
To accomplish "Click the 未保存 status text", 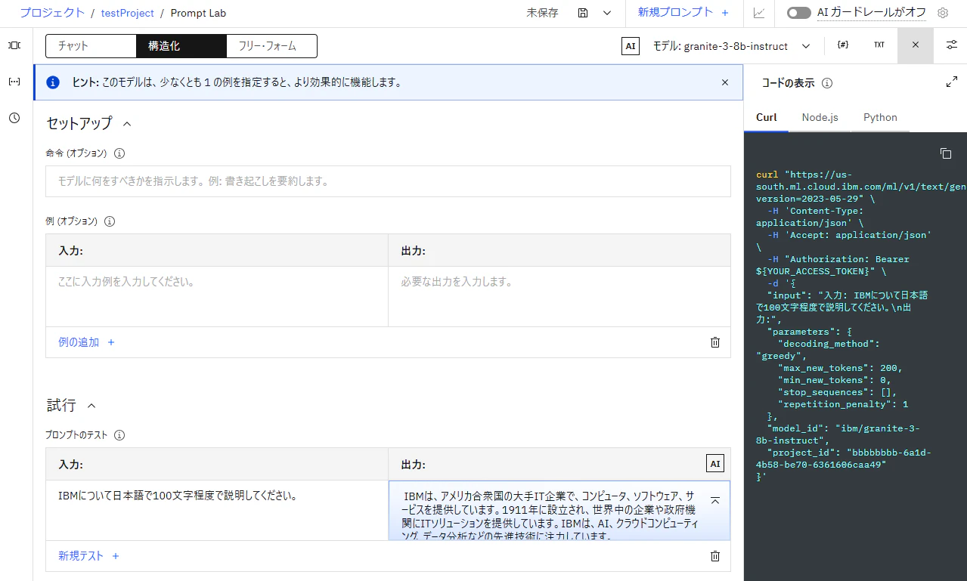I will click(x=543, y=13).
